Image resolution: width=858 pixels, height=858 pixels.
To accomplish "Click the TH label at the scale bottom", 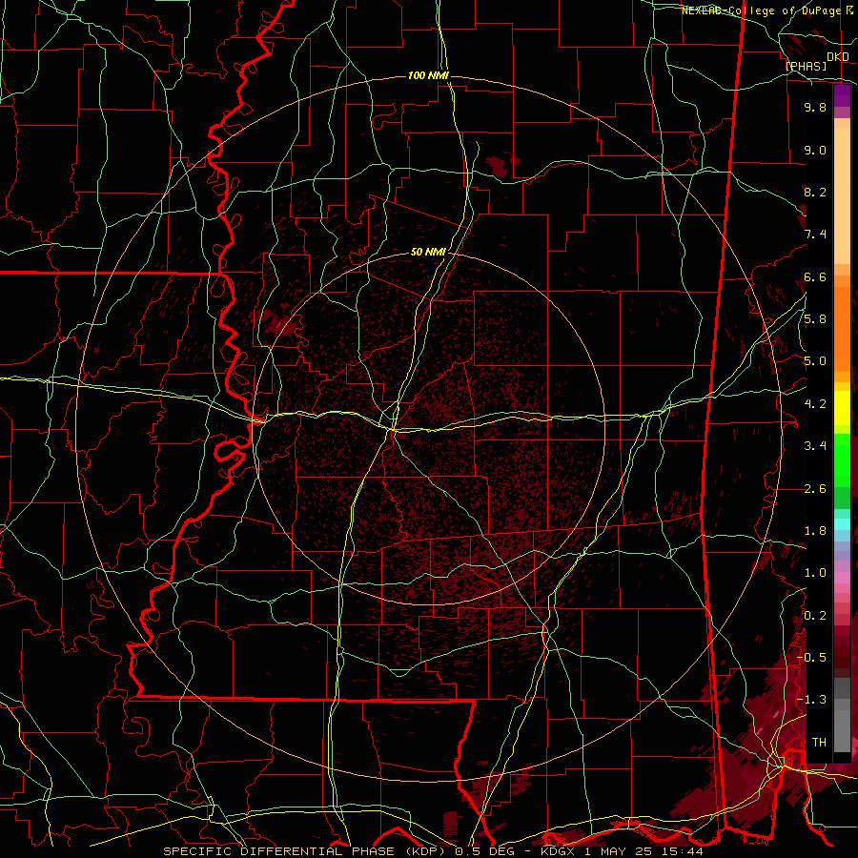I will tap(819, 743).
